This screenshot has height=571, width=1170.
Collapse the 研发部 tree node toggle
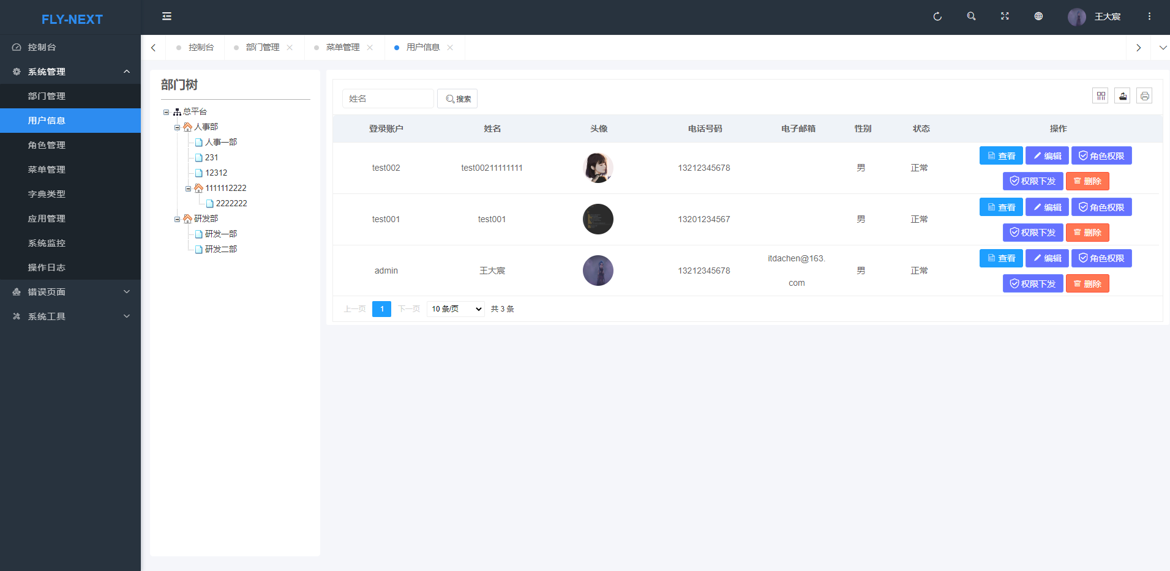[177, 219]
